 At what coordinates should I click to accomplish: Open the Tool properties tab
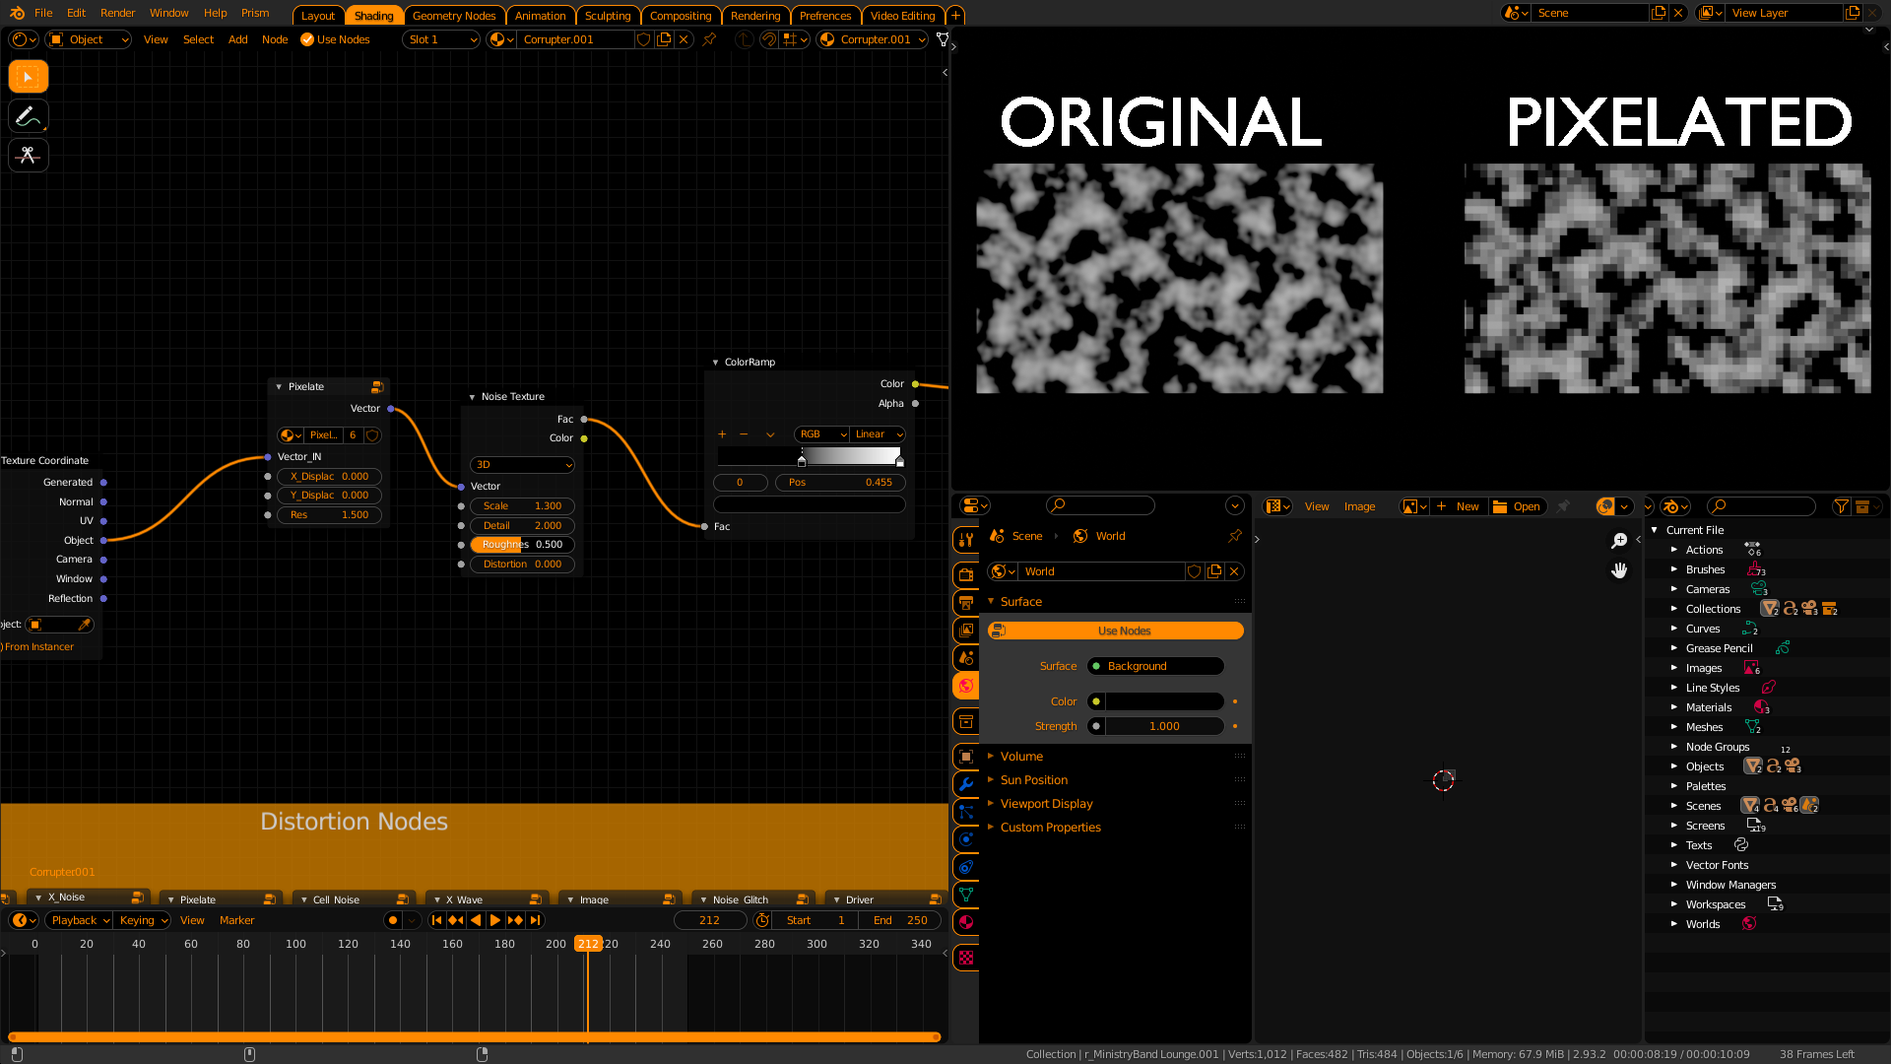[966, 539]
